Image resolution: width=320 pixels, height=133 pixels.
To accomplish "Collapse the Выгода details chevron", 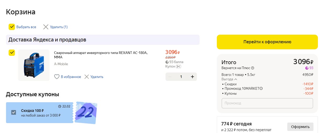I will (x=236, y=79).
